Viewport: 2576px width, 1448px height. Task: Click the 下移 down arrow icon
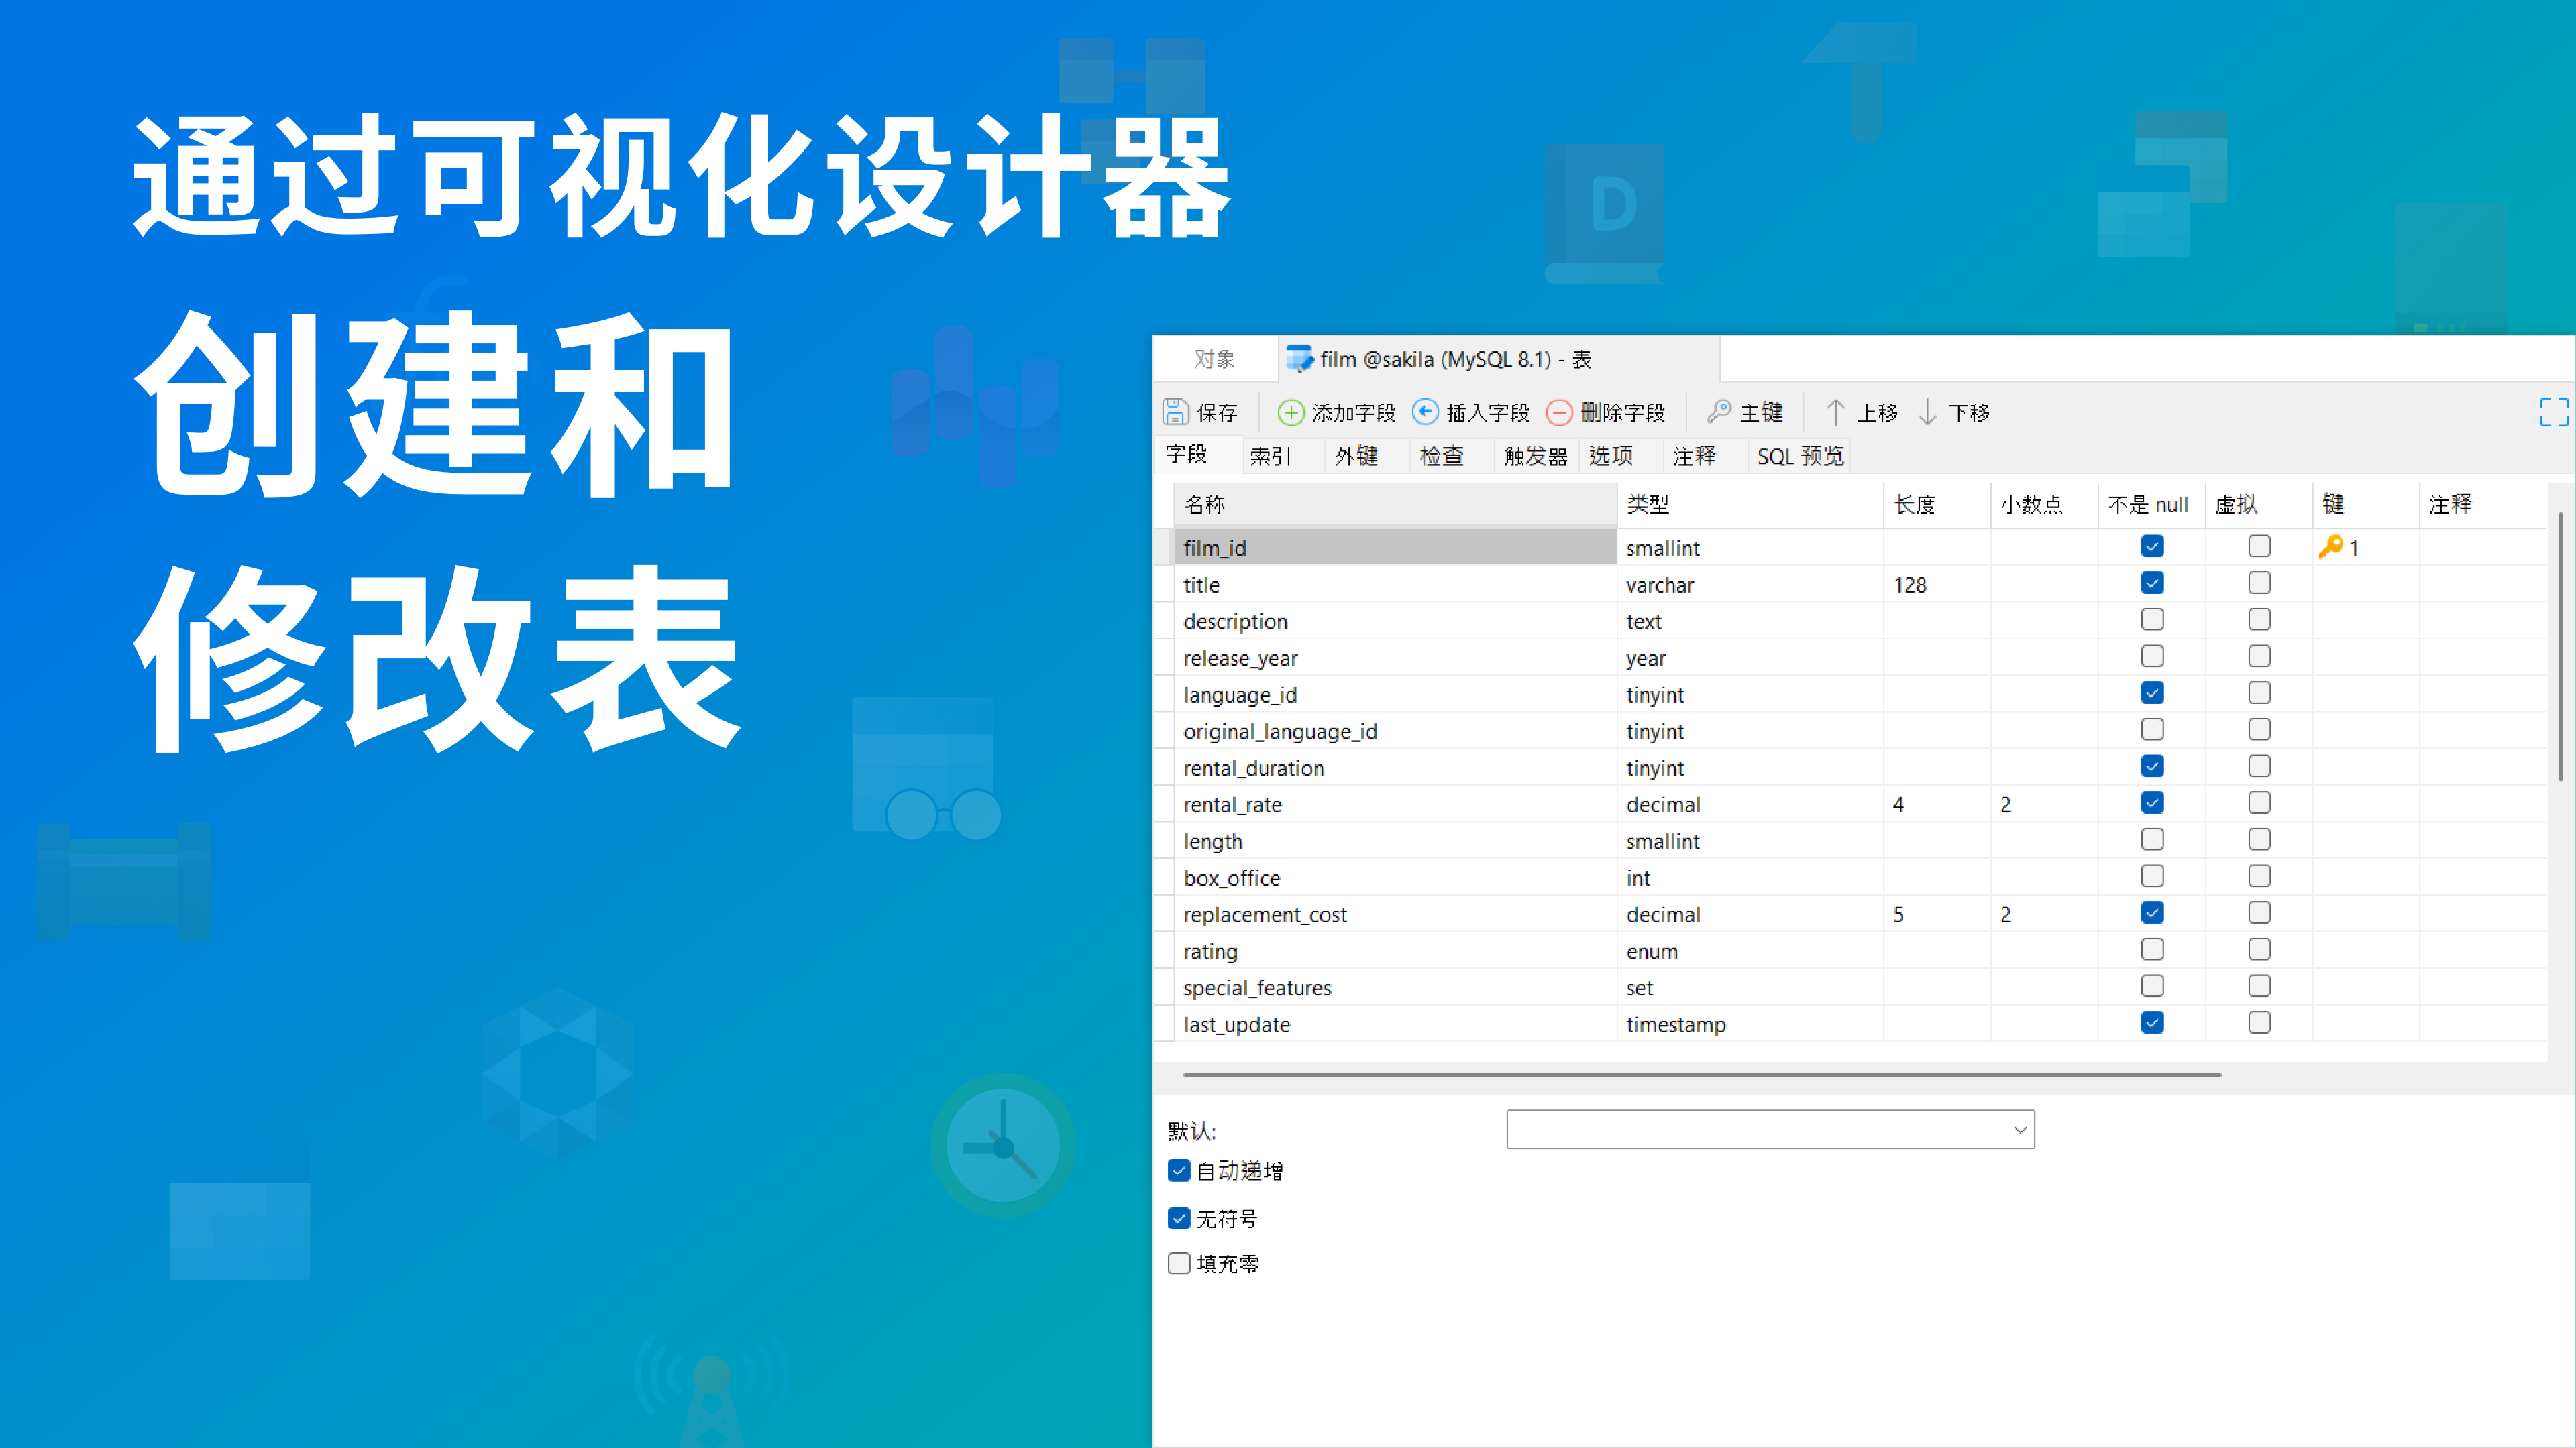point(1927,412)
